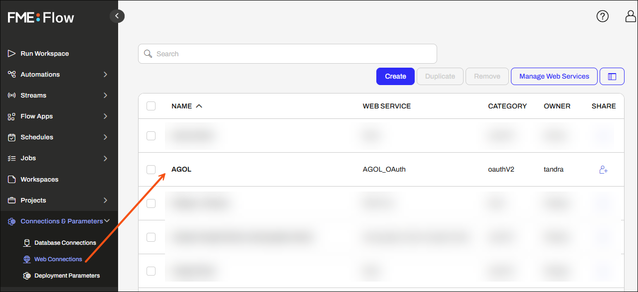
Task: Open the AGOL connection name
Action: (x=181, y=169)
